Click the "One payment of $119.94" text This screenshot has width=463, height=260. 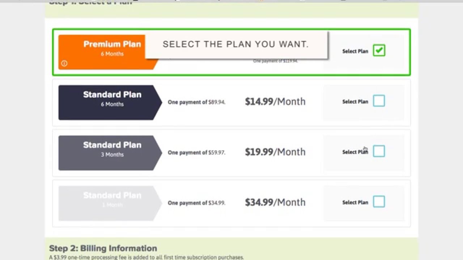275,61
